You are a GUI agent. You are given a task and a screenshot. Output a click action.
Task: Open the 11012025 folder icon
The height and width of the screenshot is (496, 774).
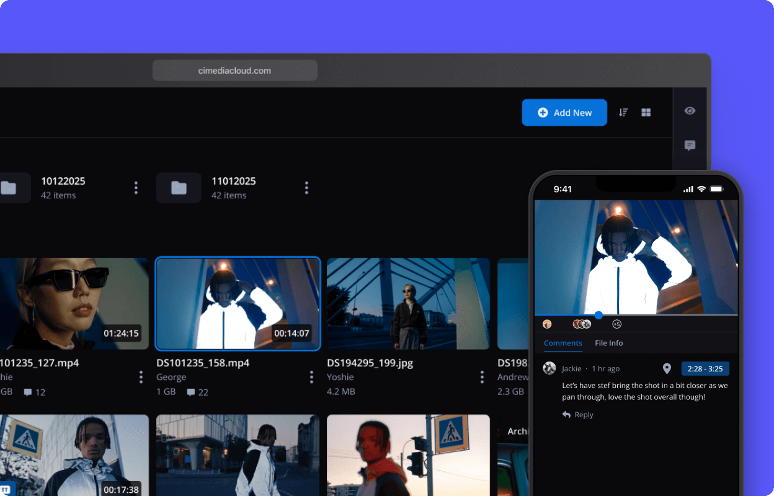179,188
